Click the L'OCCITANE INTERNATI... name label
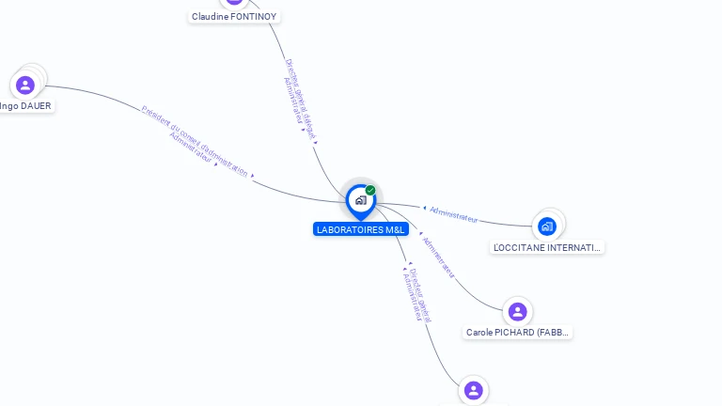Screen dimensions: 722x406 pos(546,248)
